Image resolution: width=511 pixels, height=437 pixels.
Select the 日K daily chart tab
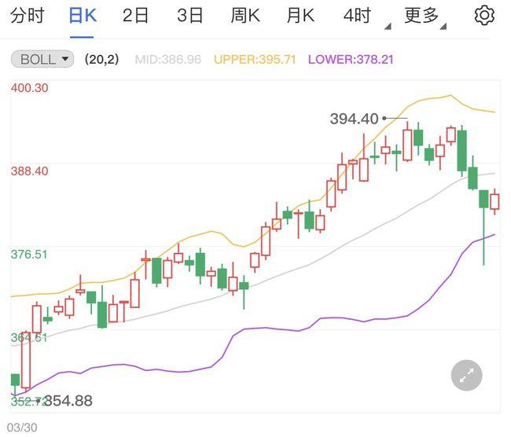83,16
